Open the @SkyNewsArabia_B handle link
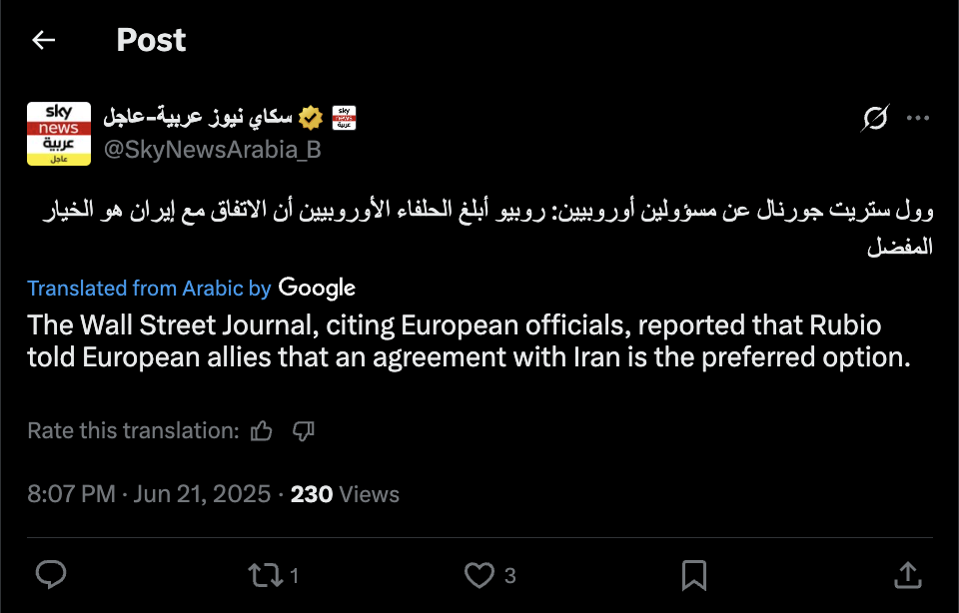Viewport: 959px width, 613px height. [x=212, y=150]
